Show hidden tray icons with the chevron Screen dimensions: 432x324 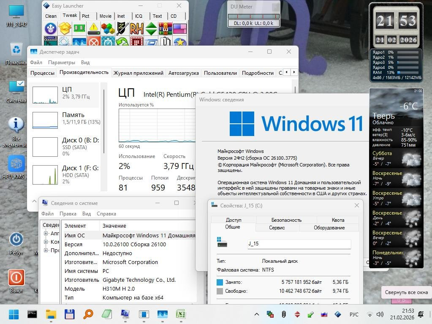[256, 314]
